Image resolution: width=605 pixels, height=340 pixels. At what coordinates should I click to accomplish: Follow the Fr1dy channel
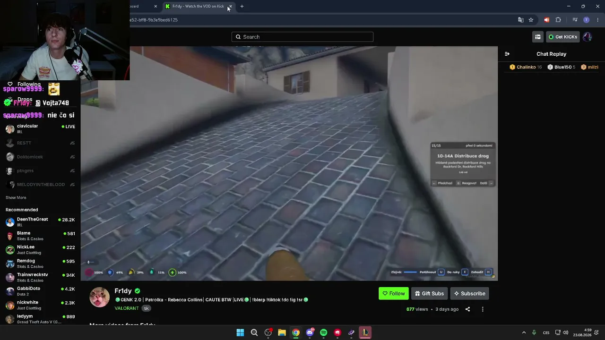click(394, 293)
